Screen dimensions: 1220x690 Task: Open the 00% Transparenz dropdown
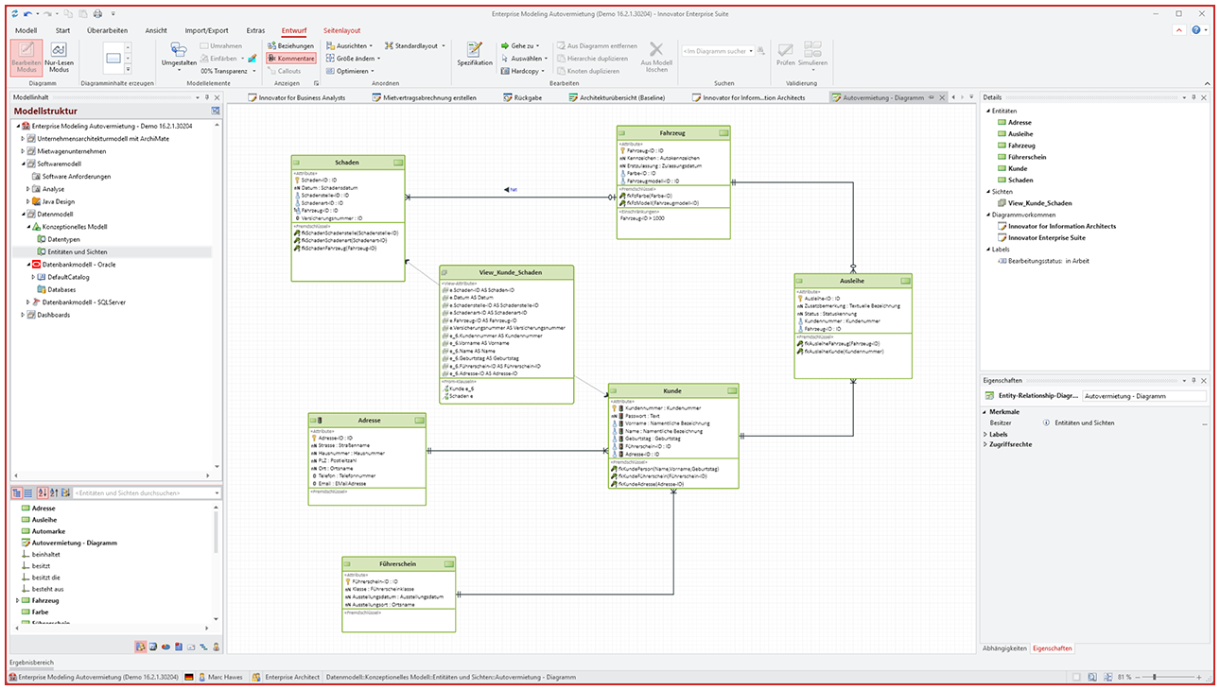pos(255,71)
